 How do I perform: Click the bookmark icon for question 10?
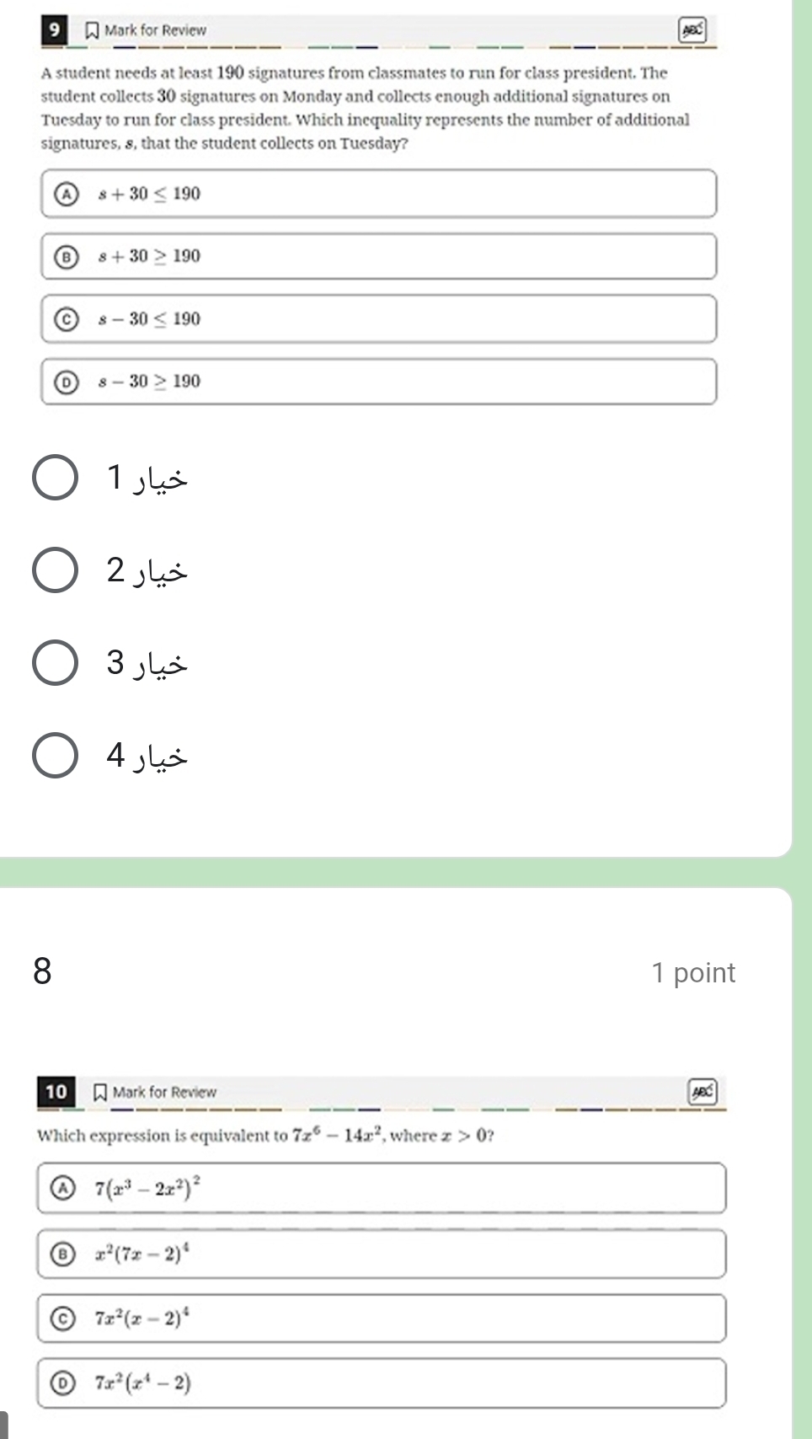100,1092
